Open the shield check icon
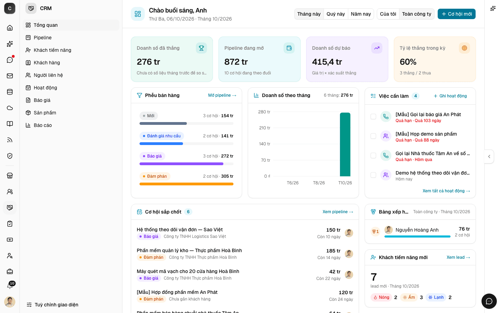Screen dimensions: 501x313 (x=10, y=156)
